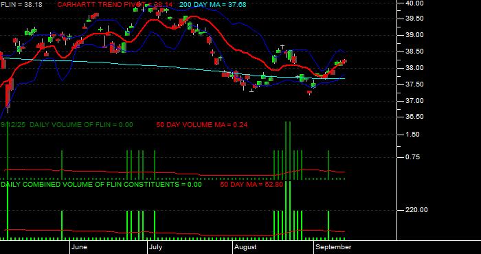The image size is (481, 254).
Task: Select the CARHARTT TREND PIVOT label
Action: pos(115,5)
